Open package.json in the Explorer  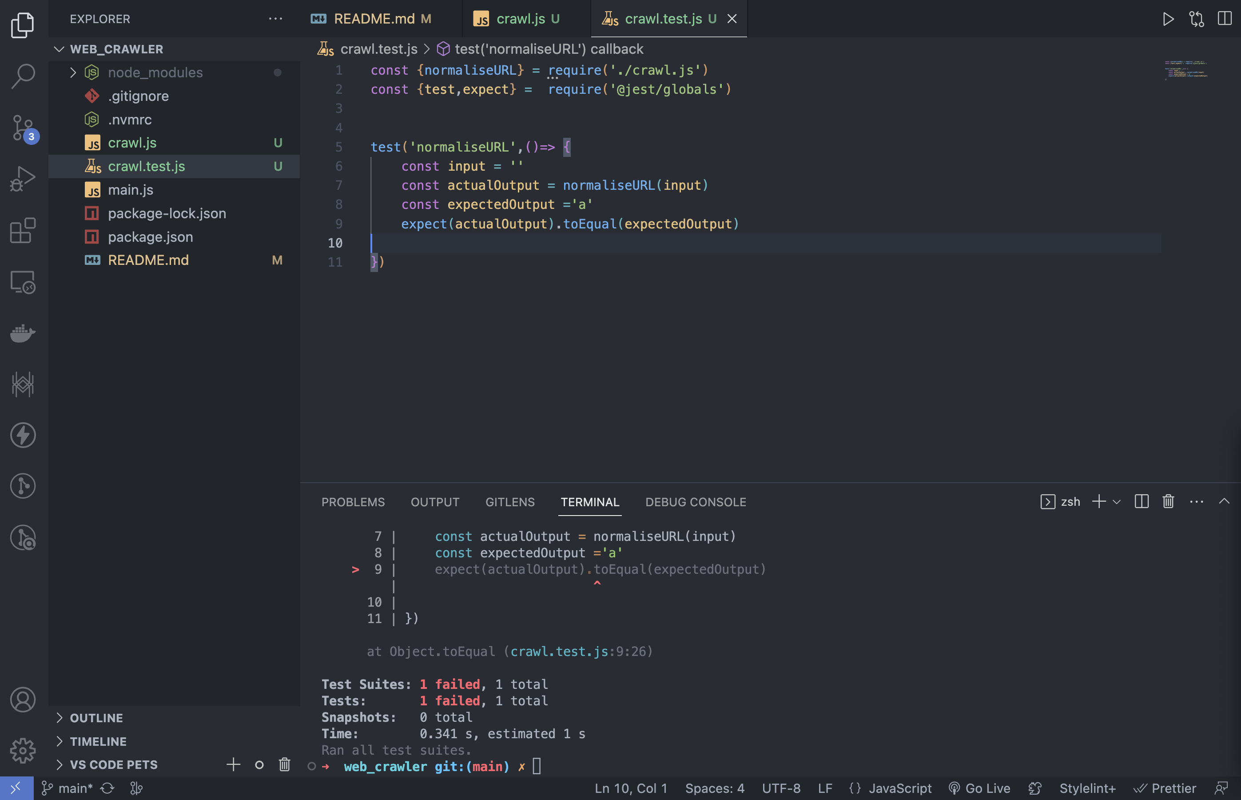150,237
